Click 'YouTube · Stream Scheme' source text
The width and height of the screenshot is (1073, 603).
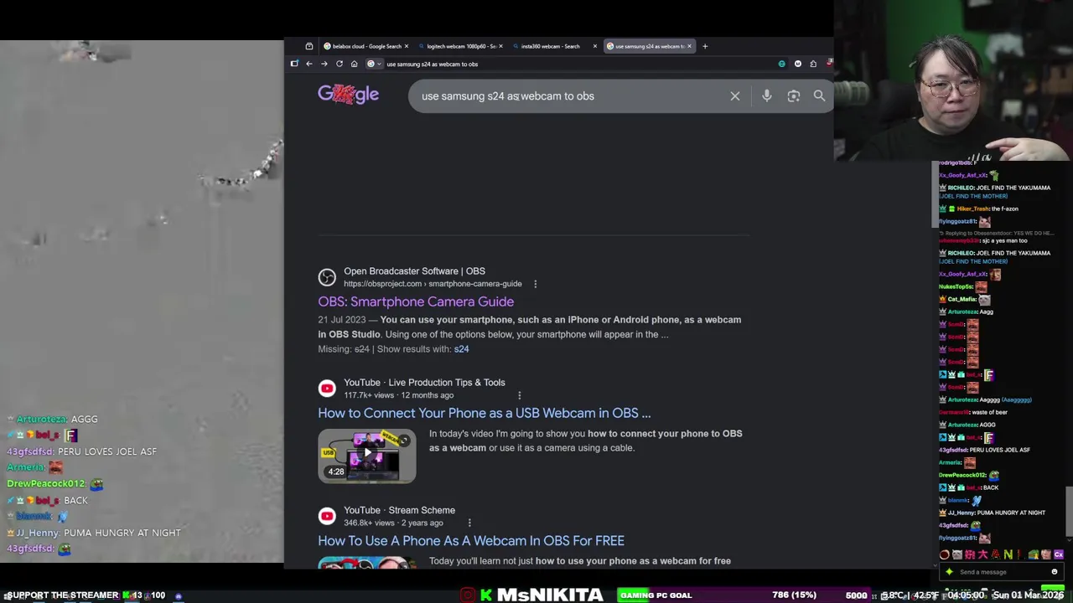(399, 510)
